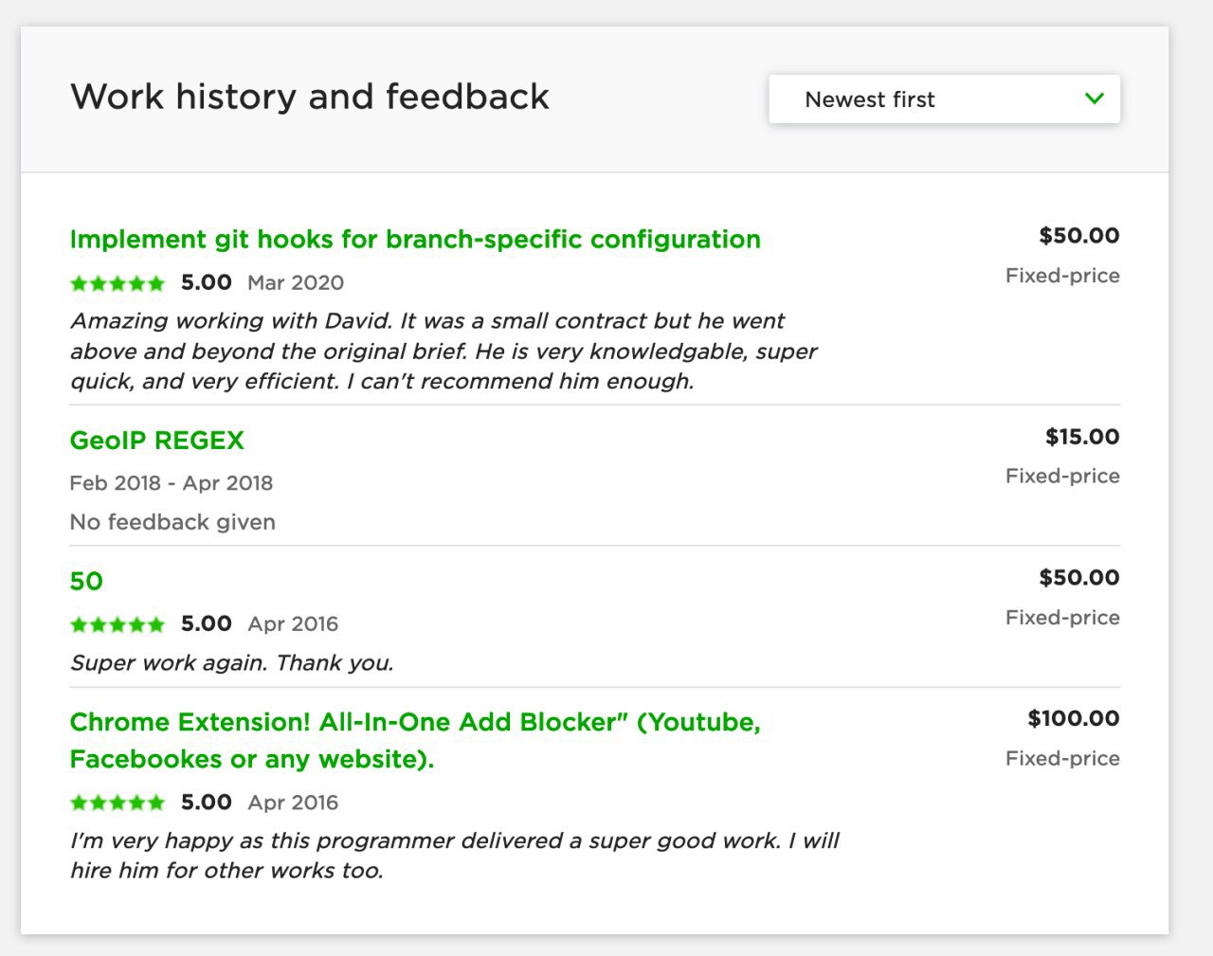The height and width of the screenshot is (956, 1213).
Task: Click Fixed-price label under $100.00
Action: pyautogui.click(x=1062, y=758)
